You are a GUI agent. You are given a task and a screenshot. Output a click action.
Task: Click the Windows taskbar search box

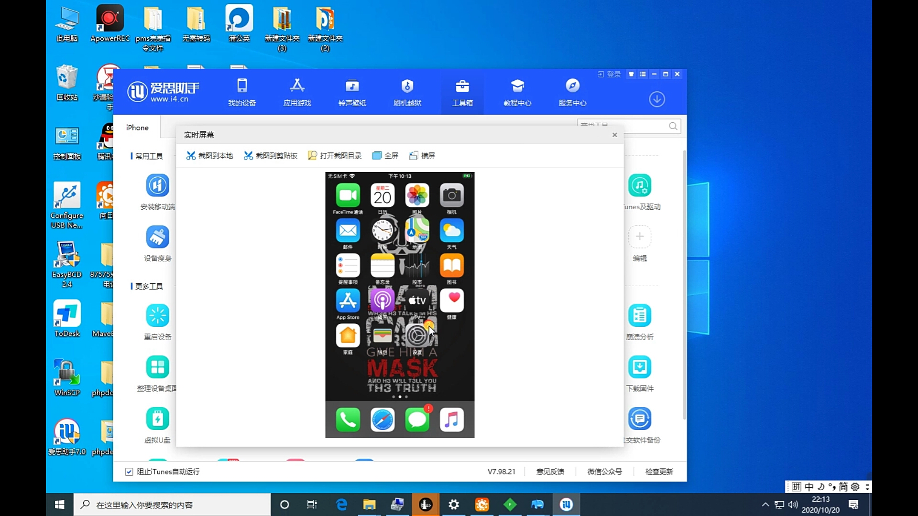pos(172,505)
